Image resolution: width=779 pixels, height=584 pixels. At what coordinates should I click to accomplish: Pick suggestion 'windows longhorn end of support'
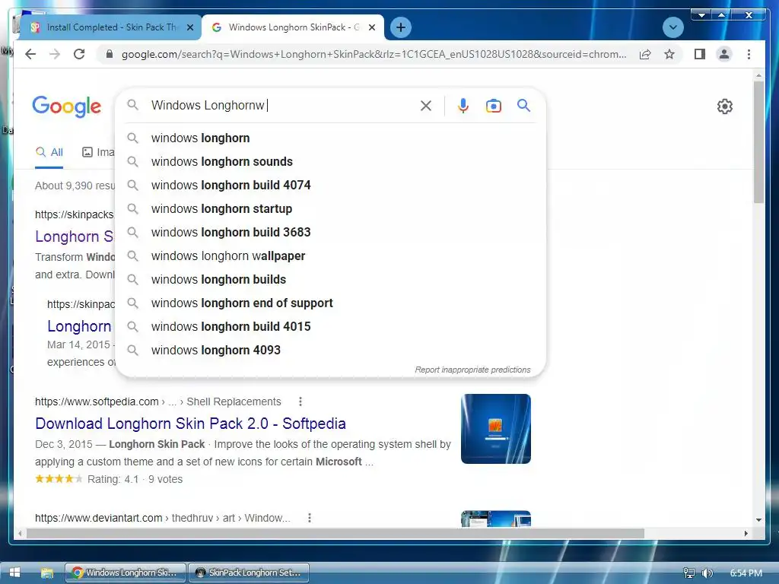point(330,303)
